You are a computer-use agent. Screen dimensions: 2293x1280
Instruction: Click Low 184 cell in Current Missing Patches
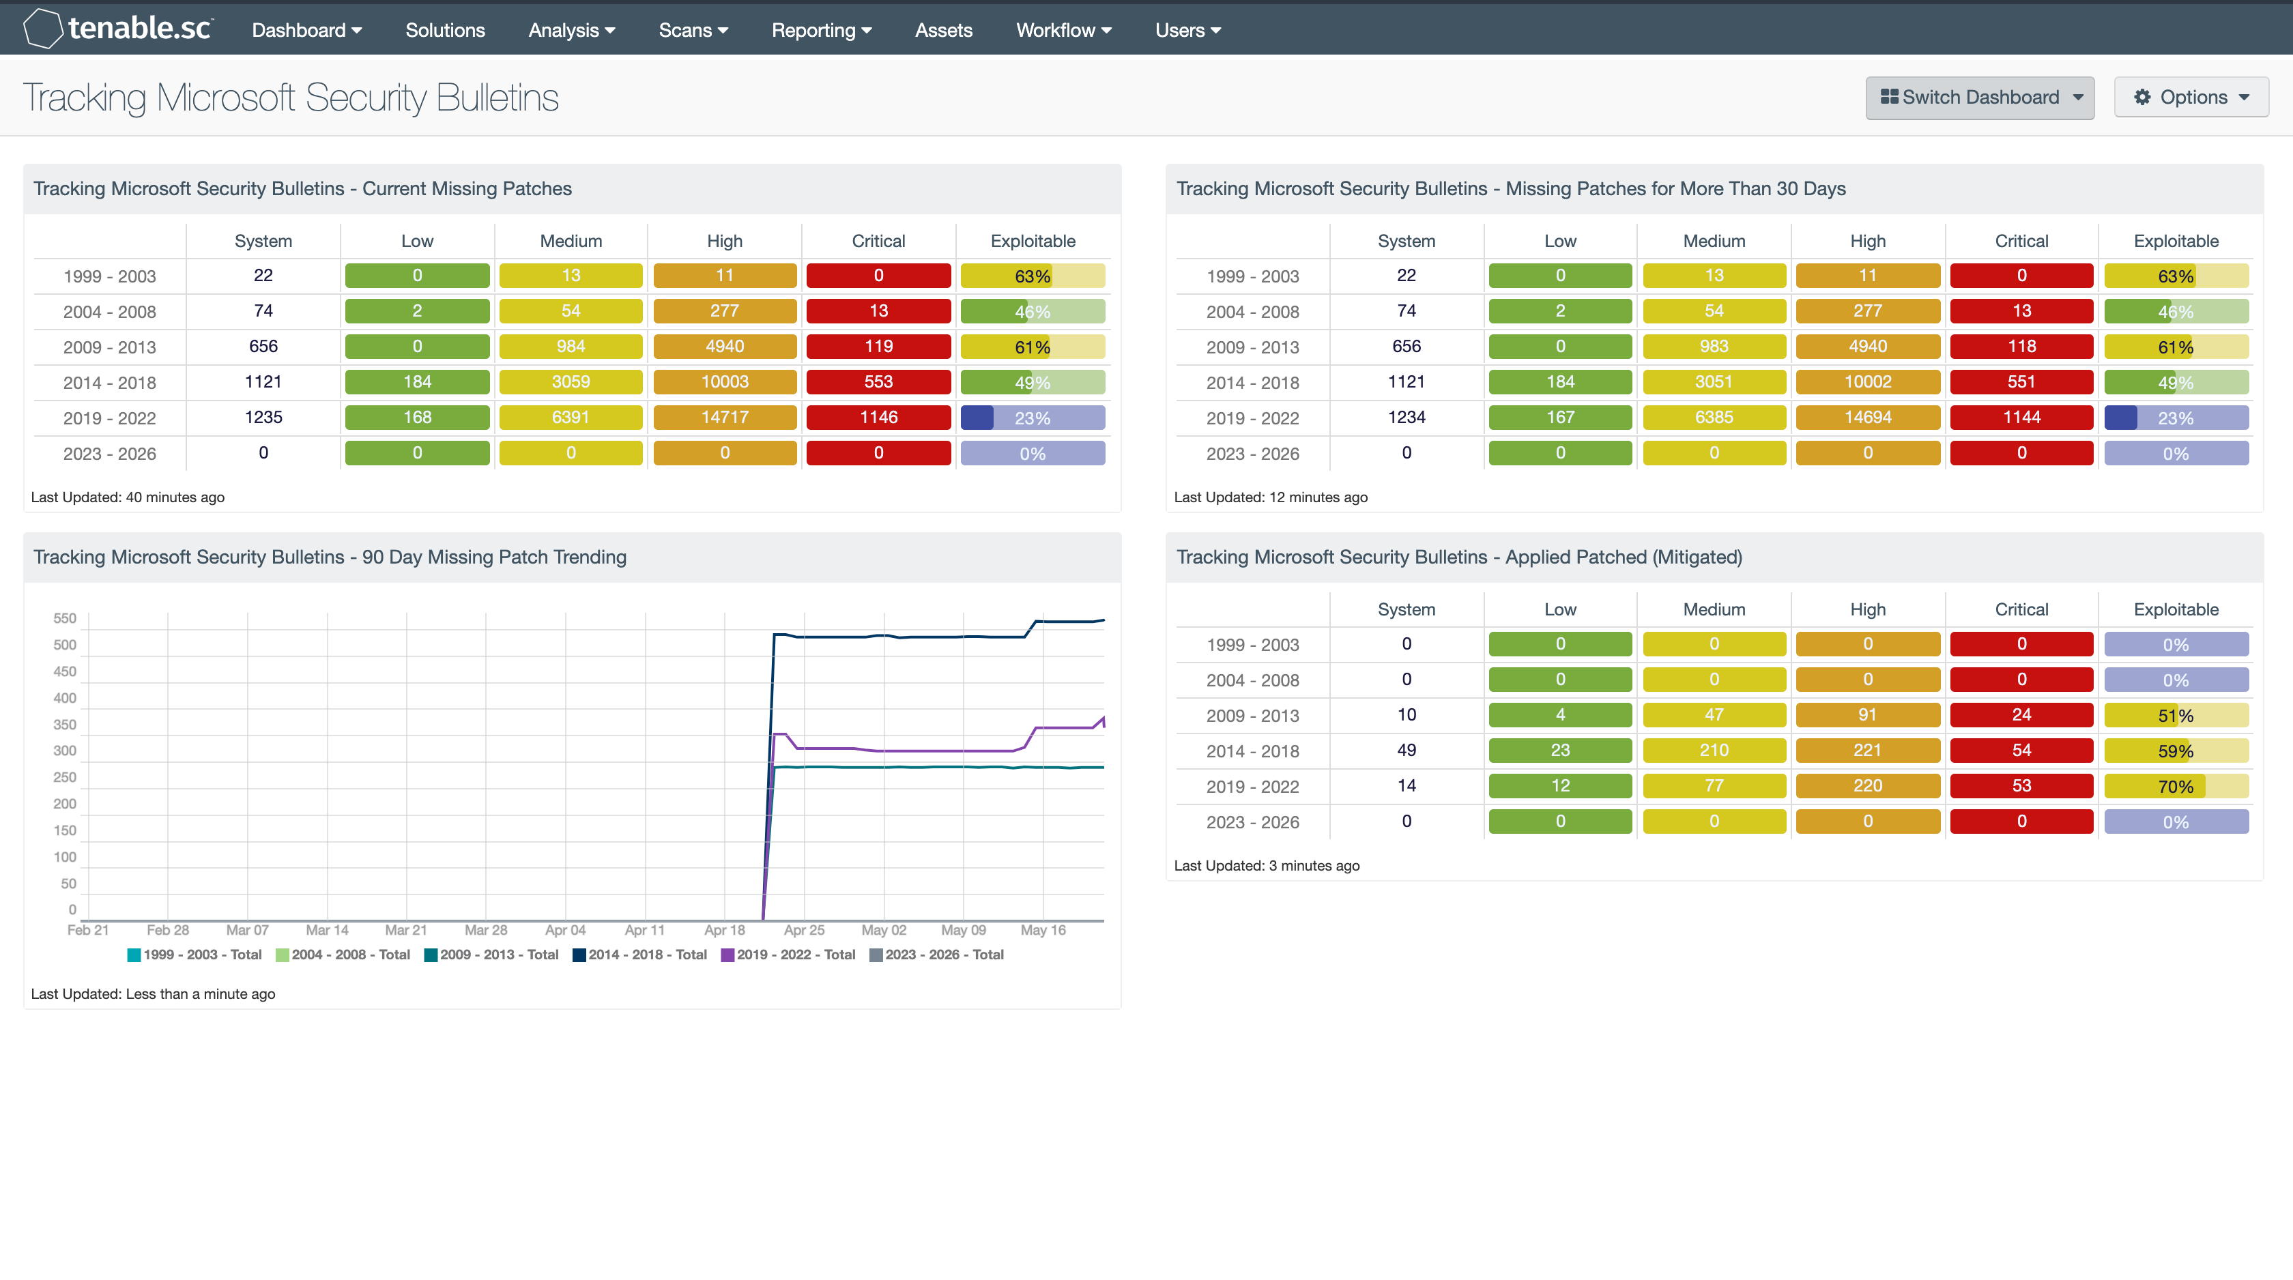pos(416,382)
